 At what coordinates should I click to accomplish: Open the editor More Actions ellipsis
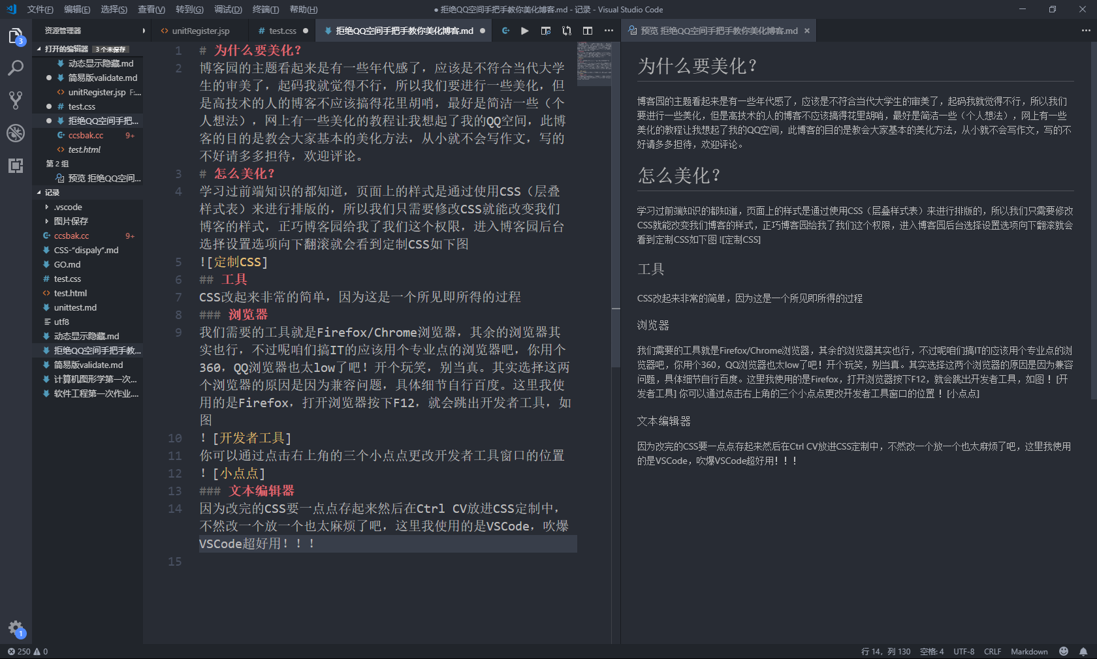[609, 31]
